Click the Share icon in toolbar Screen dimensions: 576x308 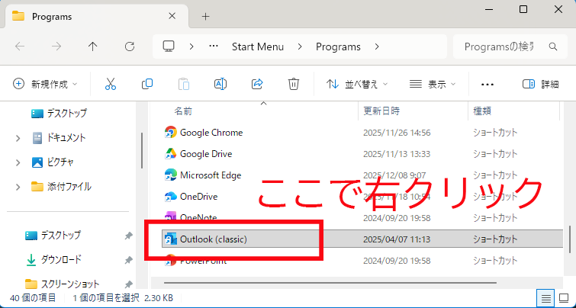257,84
